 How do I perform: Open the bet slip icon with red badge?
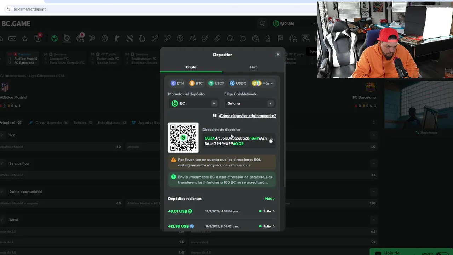point(38,38)
